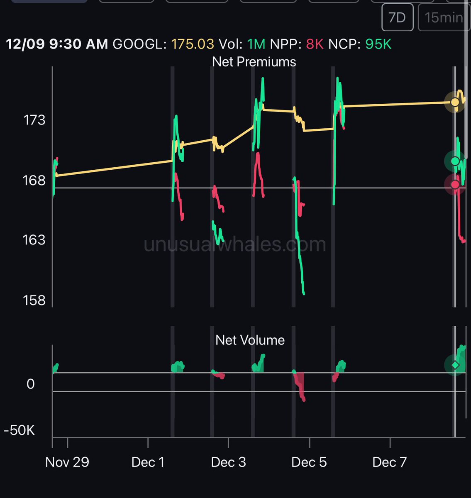Click the -50K net volume axis label
The image size is (471, 498).
pyautogui.click(x=20, y=430)
